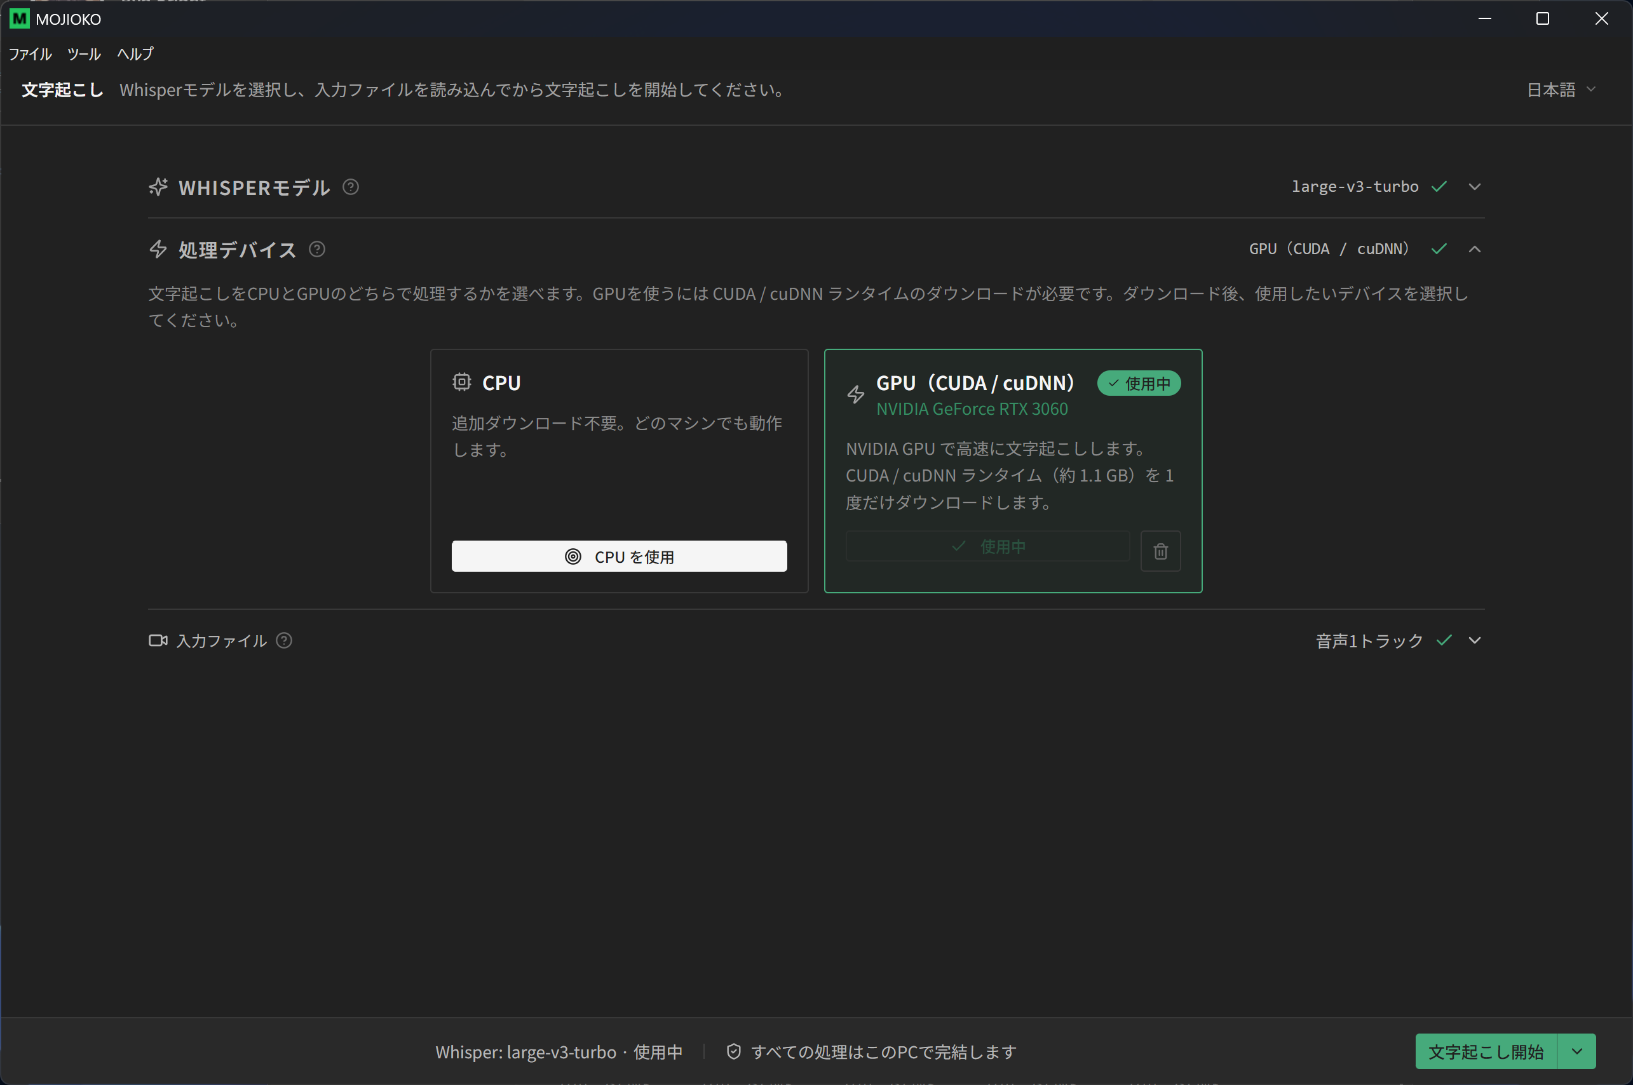Open the ヘルプ menu
Viewport: 1633px width, 1085px height.
[135, 54]
